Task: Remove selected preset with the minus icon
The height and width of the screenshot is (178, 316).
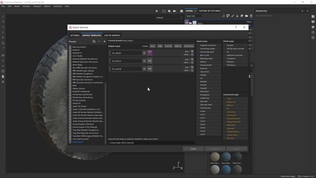Action: point(99,42)
